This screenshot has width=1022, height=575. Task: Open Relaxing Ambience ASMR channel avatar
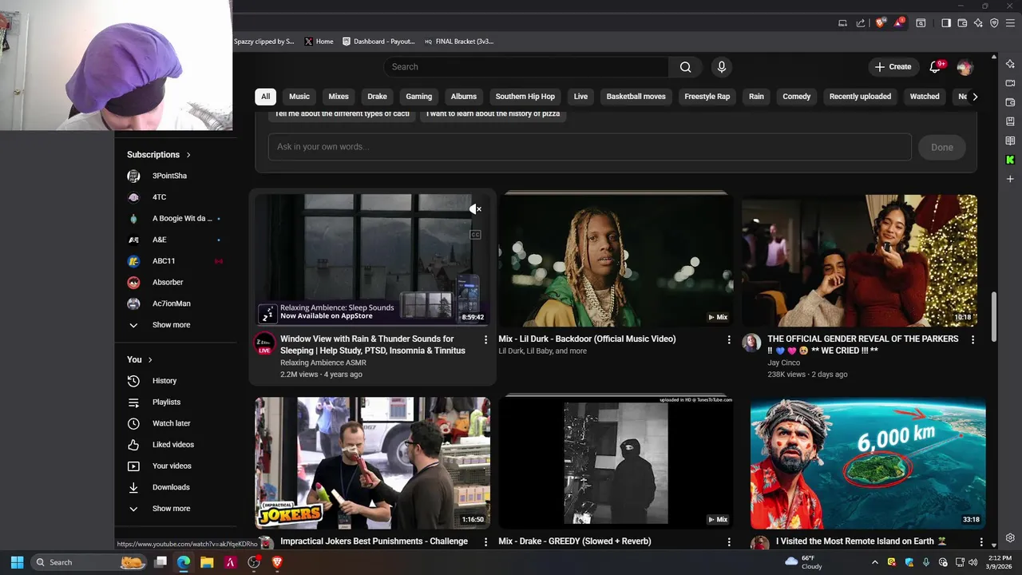tap(264, 343)
